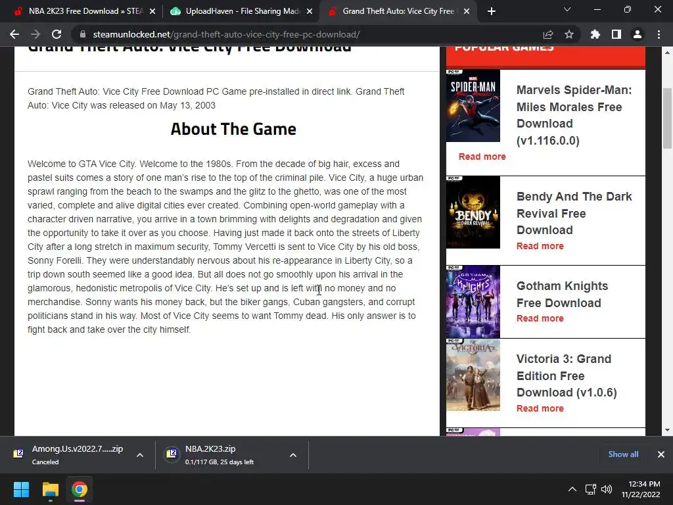Image resolution: width=673 pixels, height=505 pixels.
Task: Click Read more under Gotham Knights
Action: (x=540, y=318)
